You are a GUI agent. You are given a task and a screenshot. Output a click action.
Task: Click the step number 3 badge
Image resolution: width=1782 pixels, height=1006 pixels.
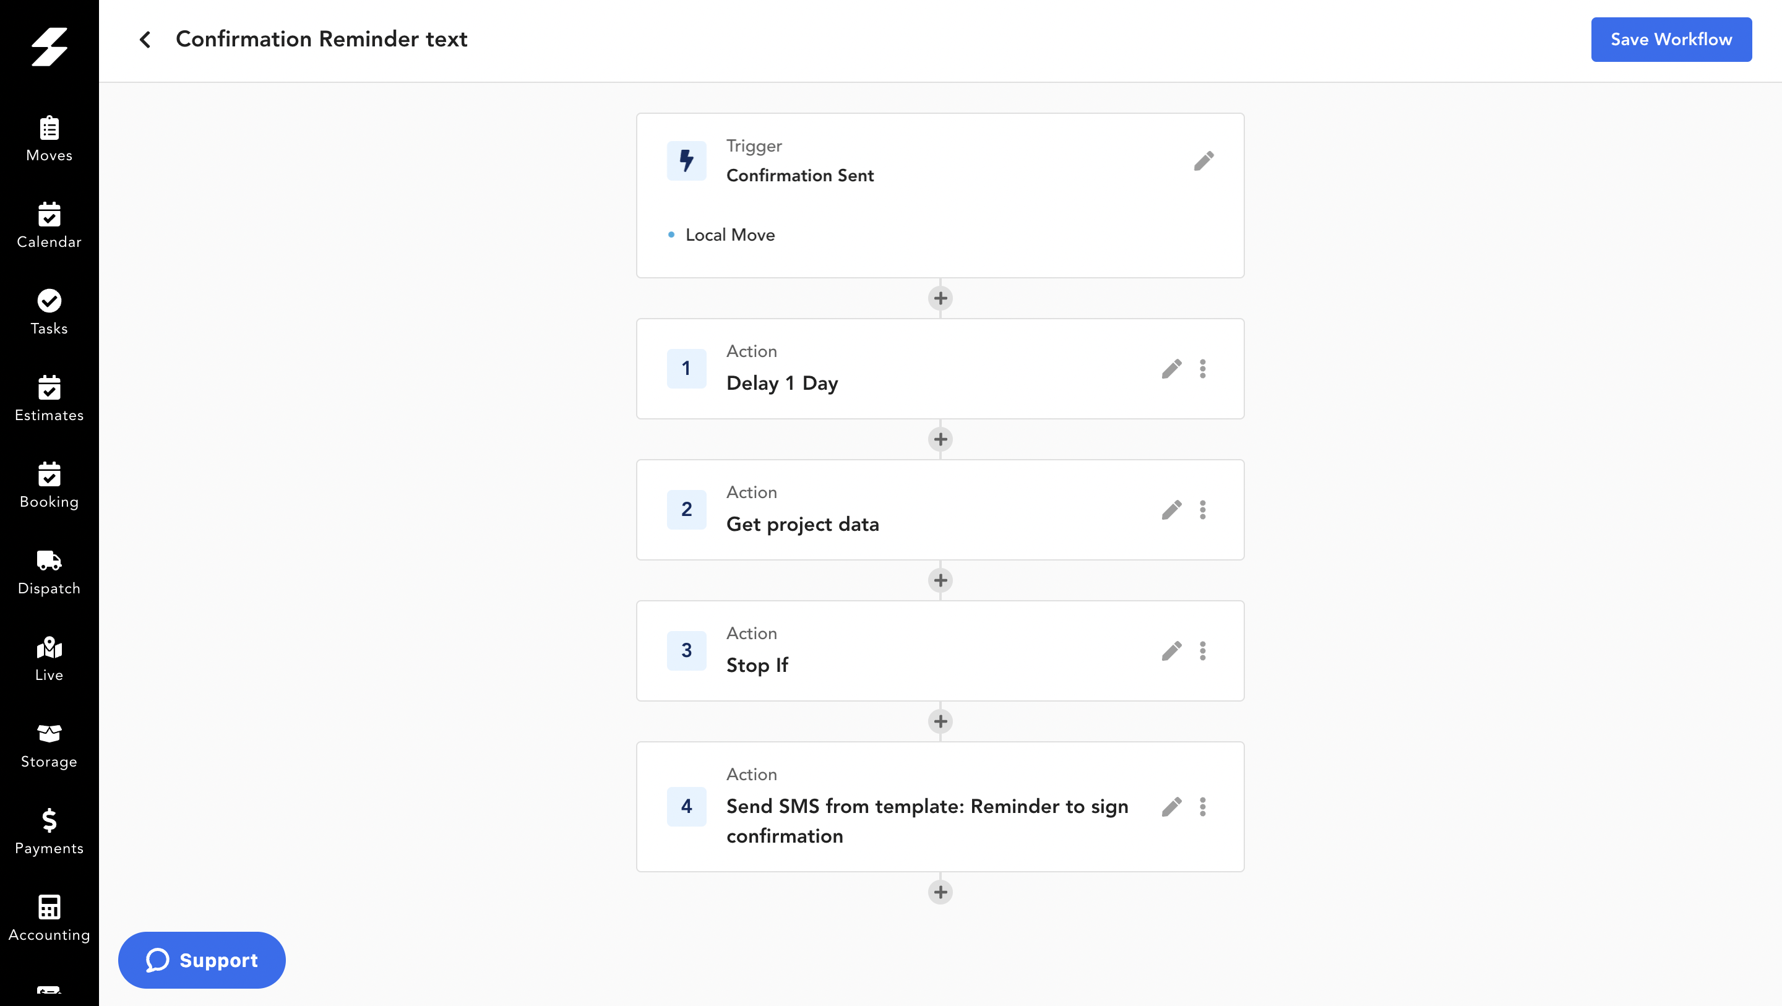point(686,650)
